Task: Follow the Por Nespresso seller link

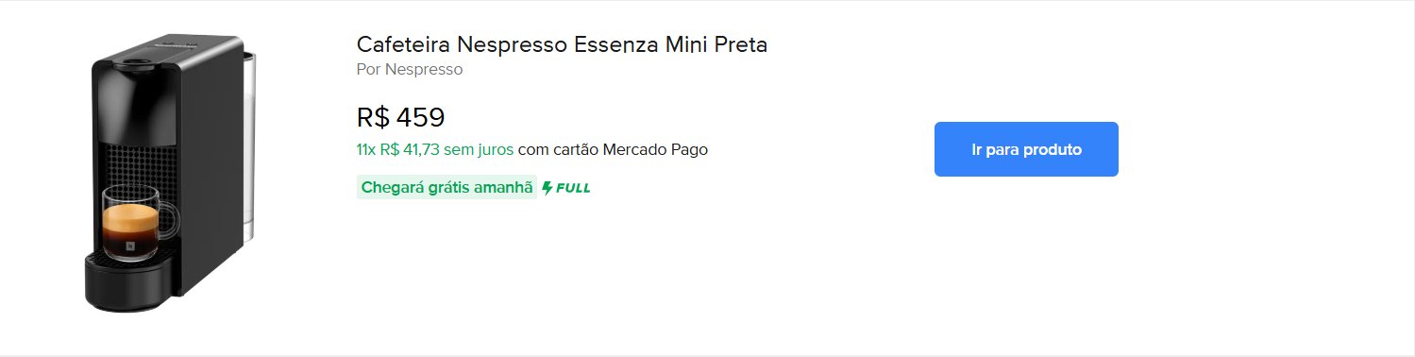Action: 410,70
